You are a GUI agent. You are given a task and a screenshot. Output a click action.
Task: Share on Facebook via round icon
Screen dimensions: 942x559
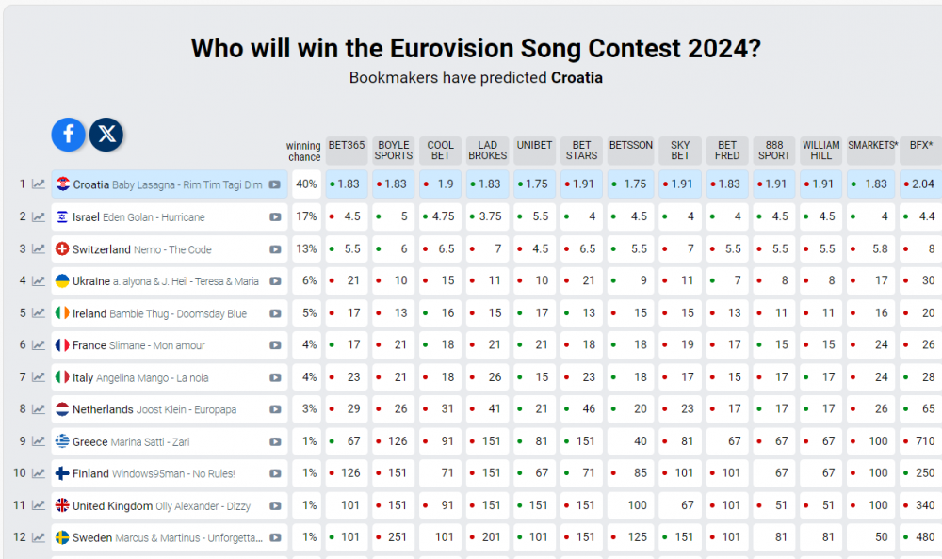(x=69, y=134)
